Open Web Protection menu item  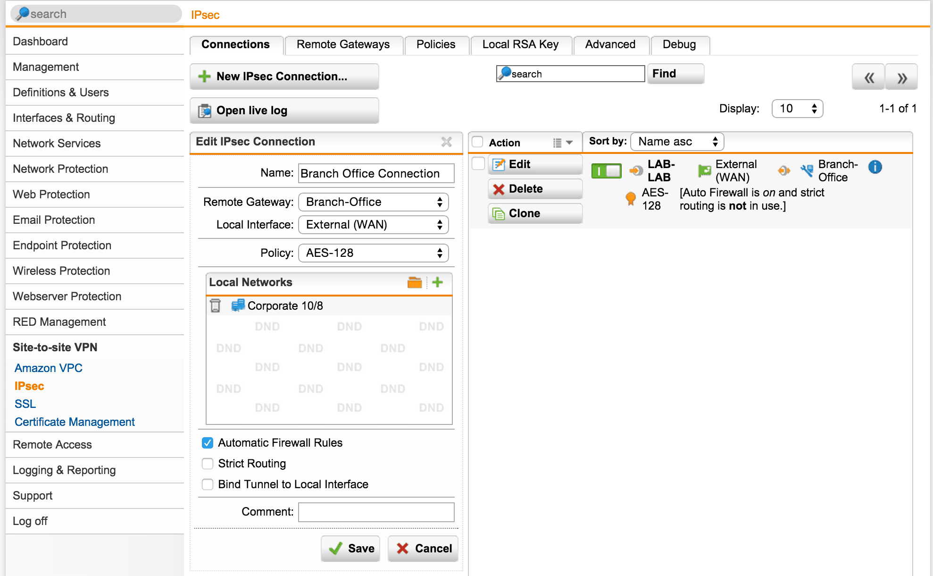point(95,195)
